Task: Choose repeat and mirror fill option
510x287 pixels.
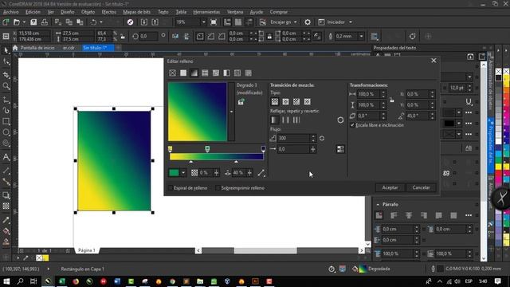Action: coord(285,120)
